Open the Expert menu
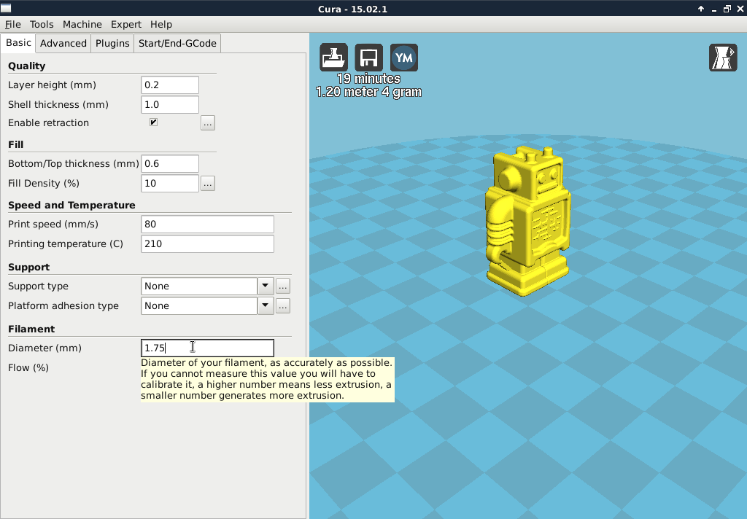 pyautogui.click(x=125, y=24)
